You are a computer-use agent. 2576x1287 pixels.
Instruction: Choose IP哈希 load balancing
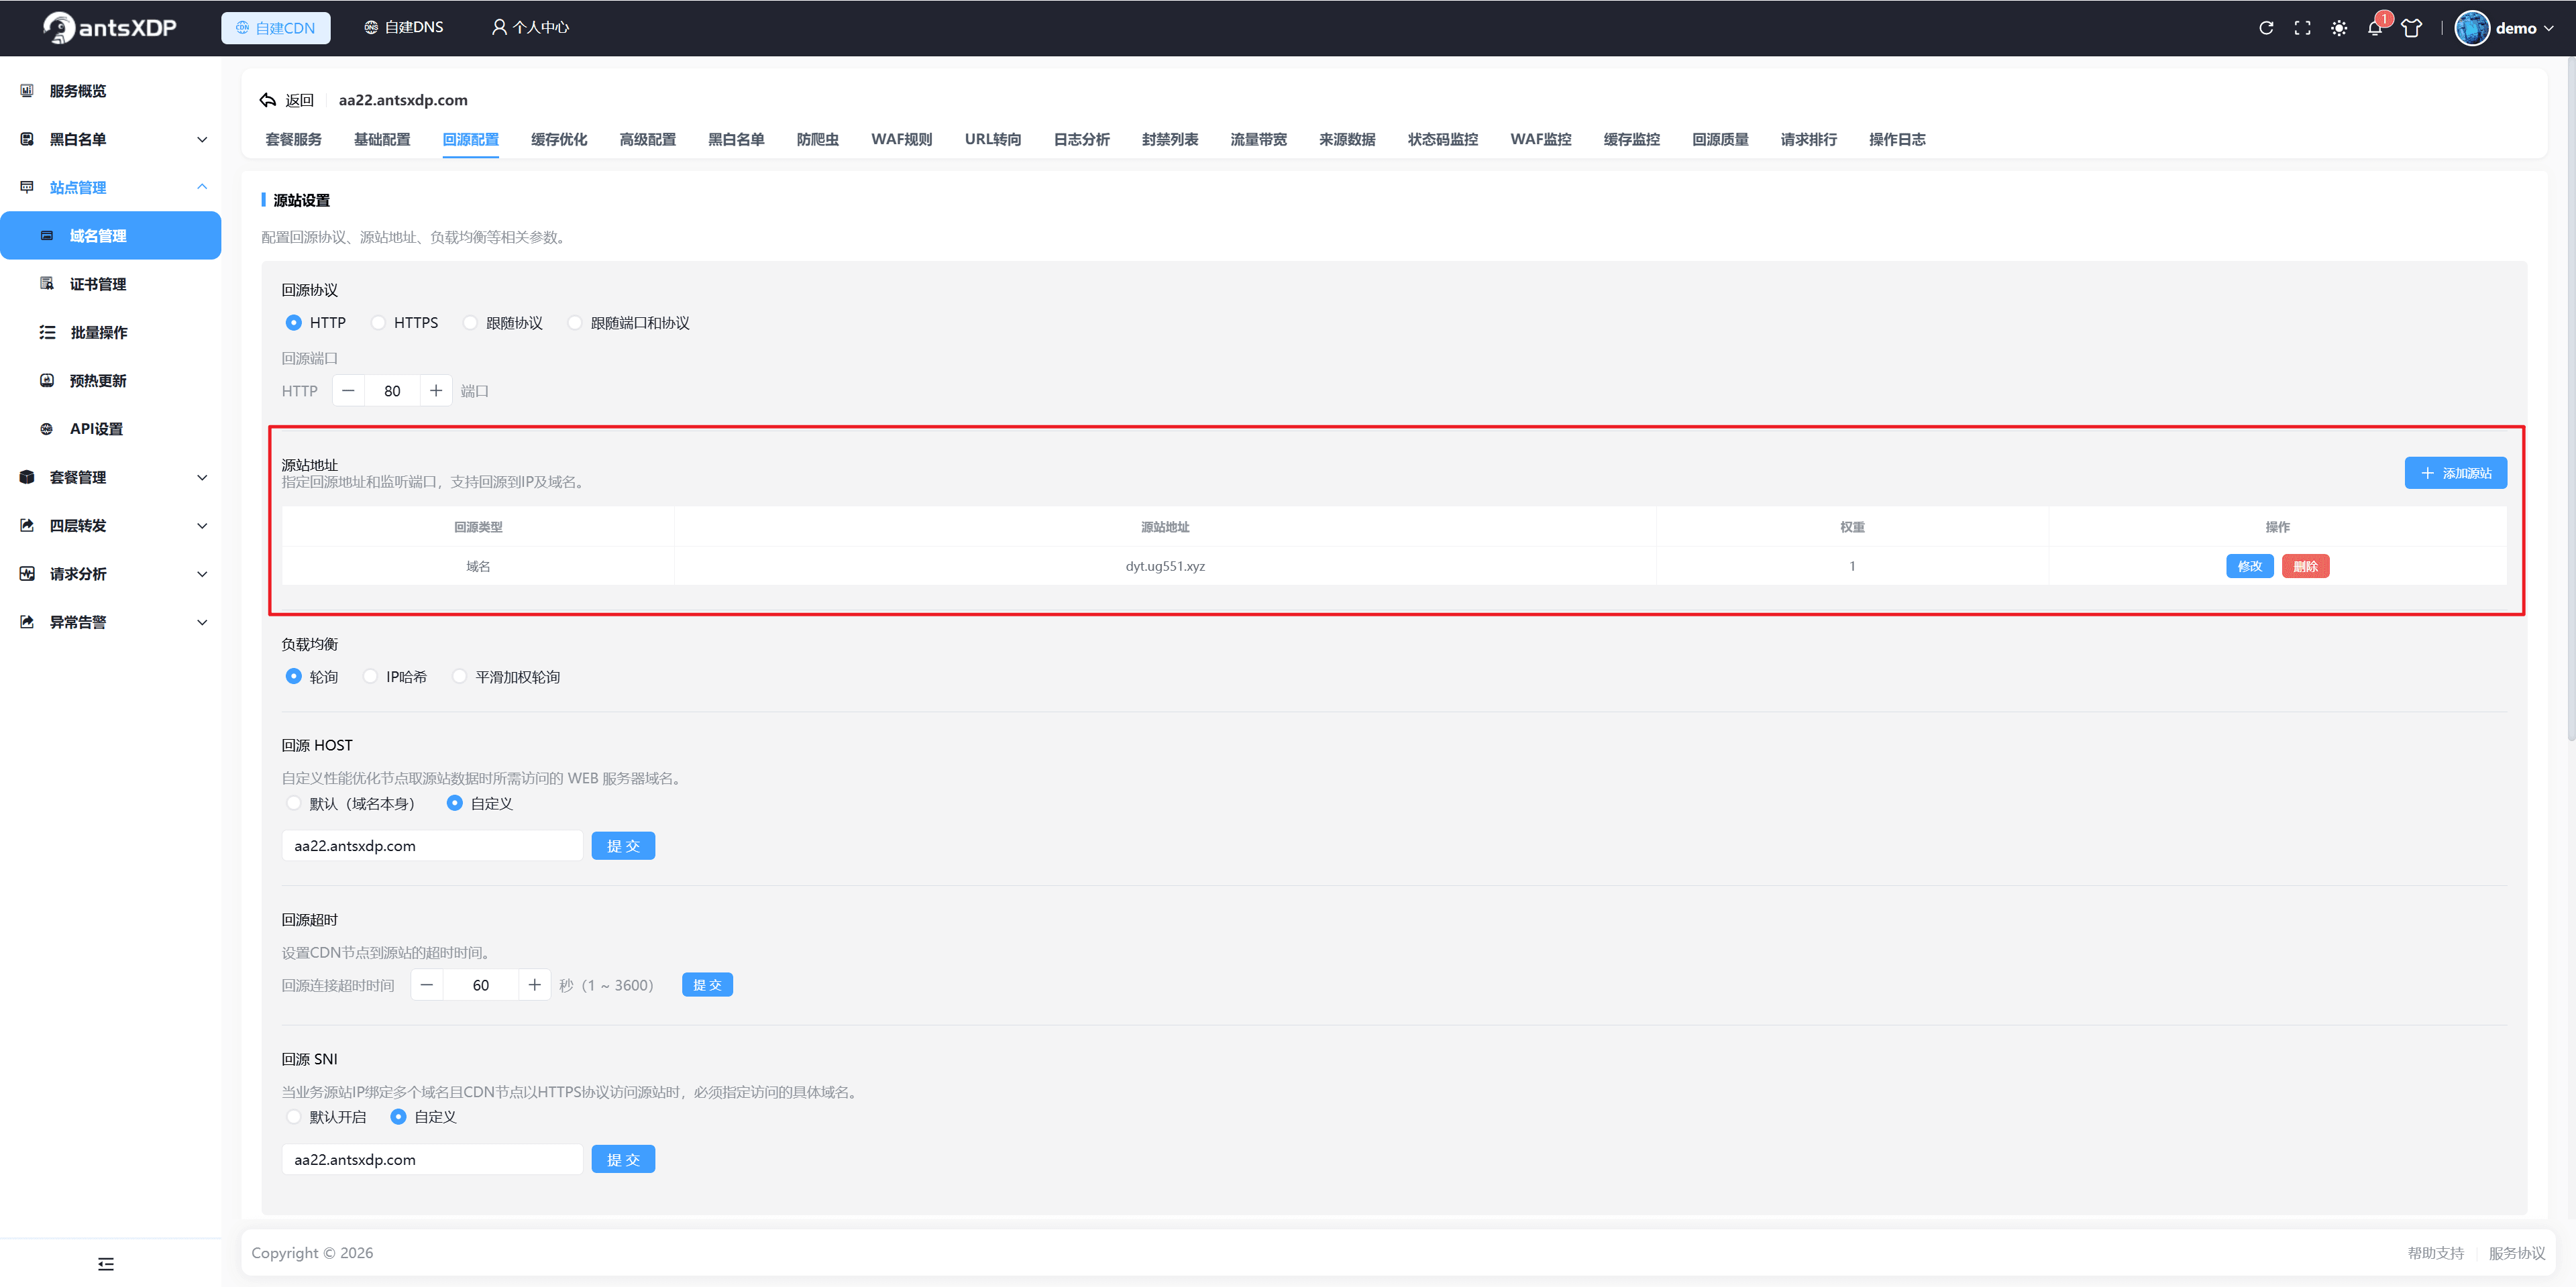[395, 677]
